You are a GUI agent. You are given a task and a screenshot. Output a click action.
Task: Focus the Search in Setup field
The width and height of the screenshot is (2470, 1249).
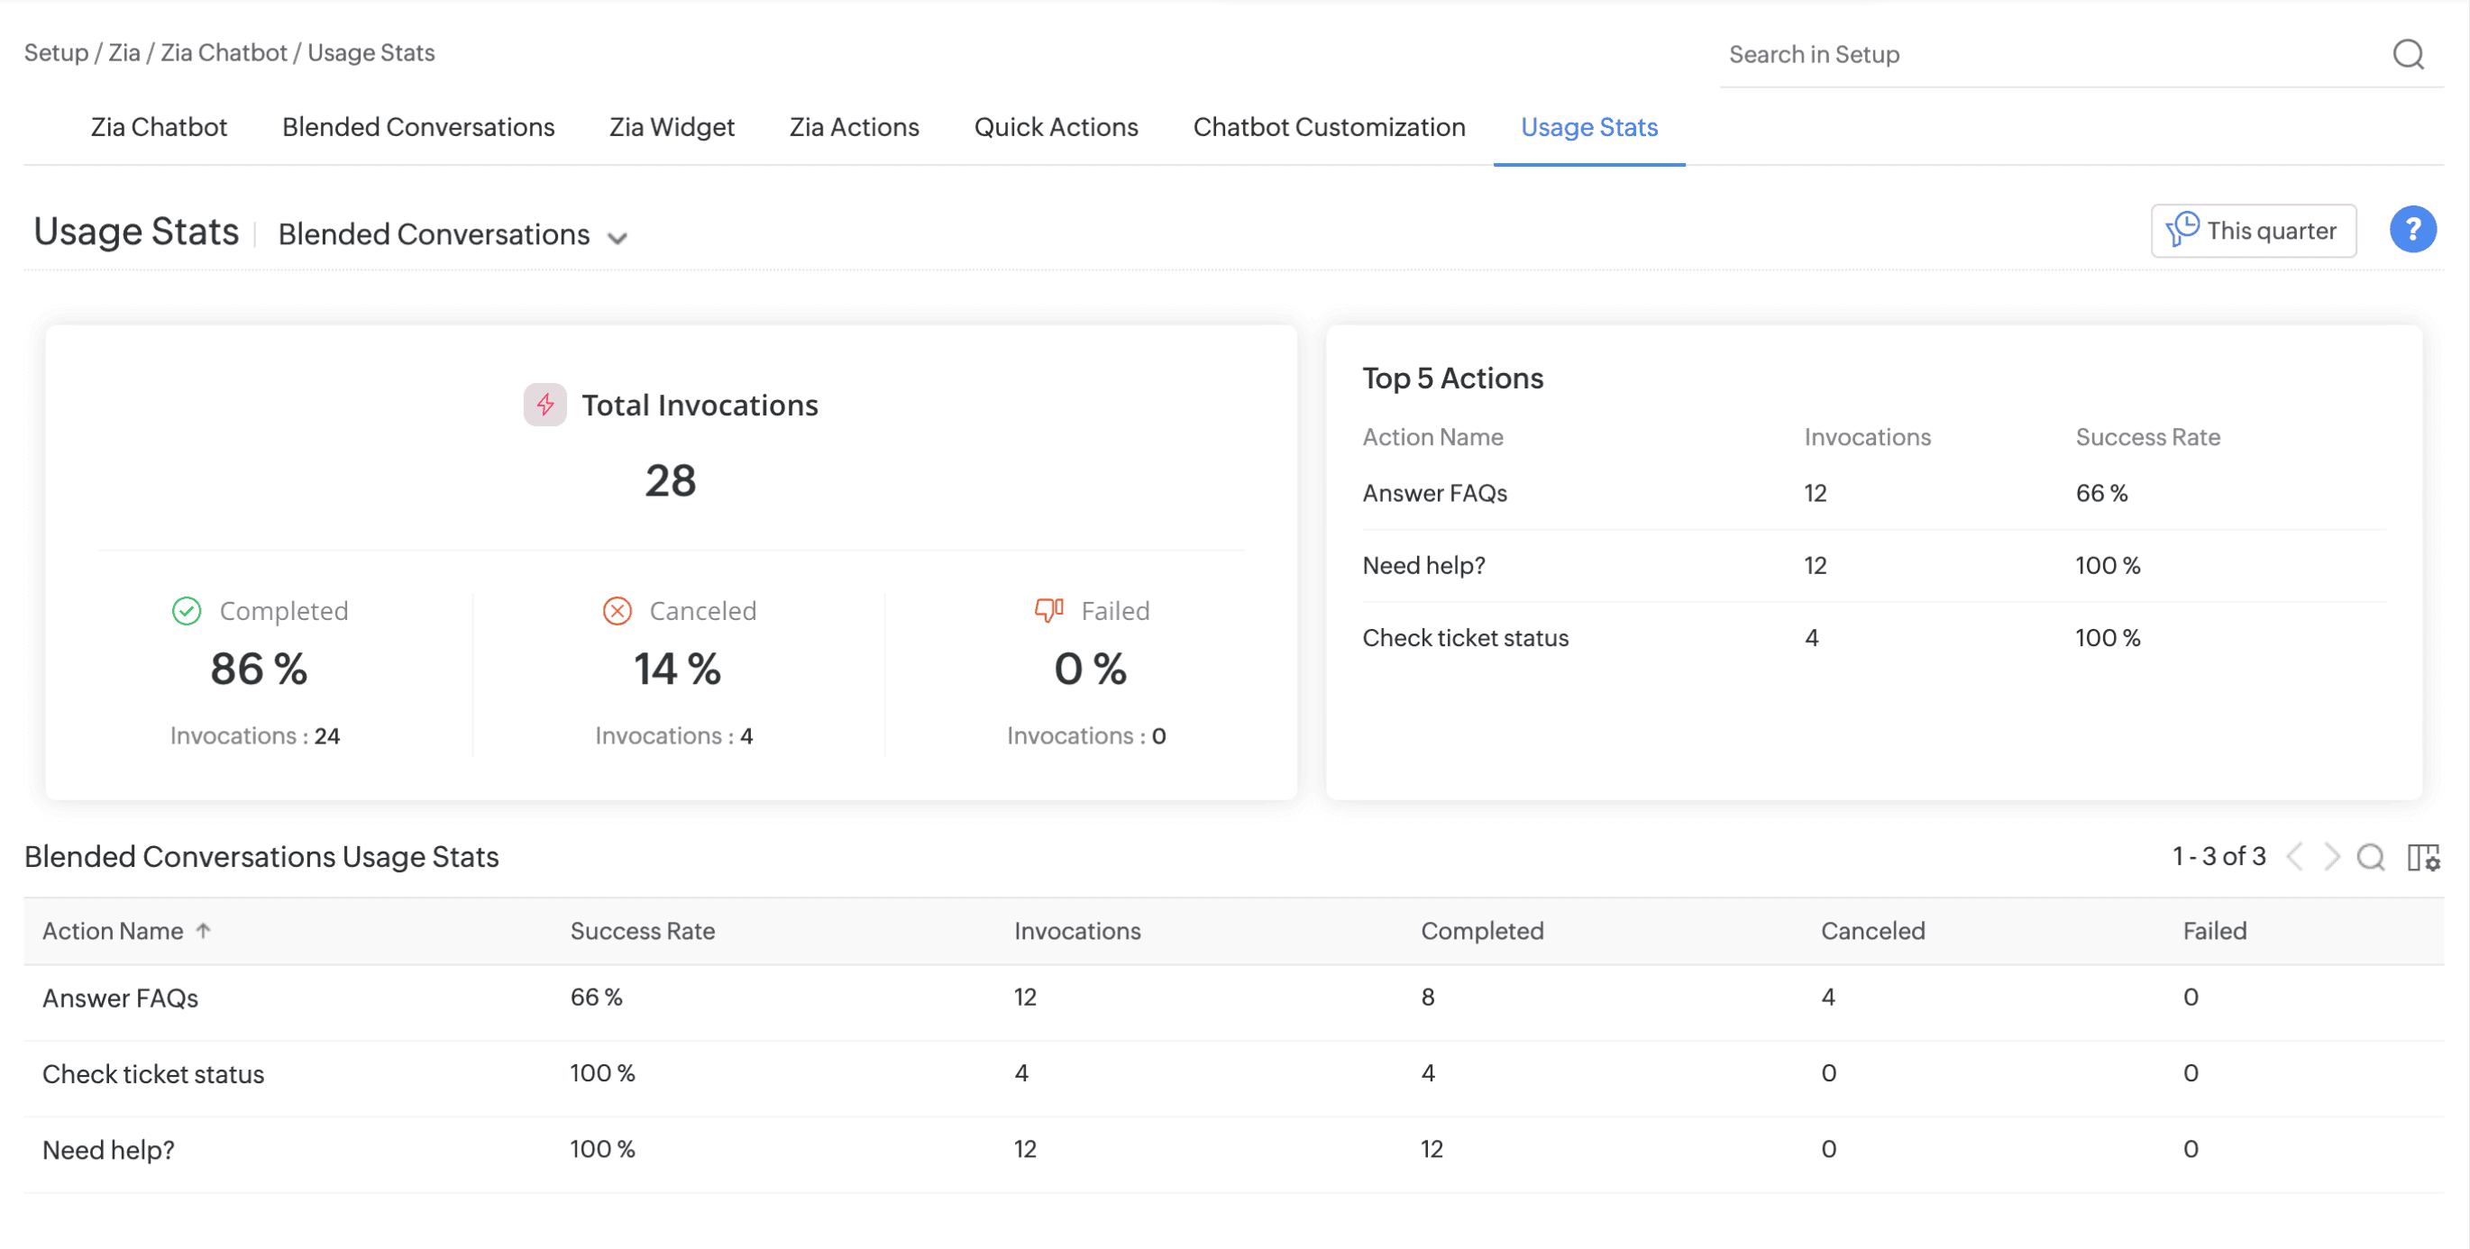[2052, 55]
